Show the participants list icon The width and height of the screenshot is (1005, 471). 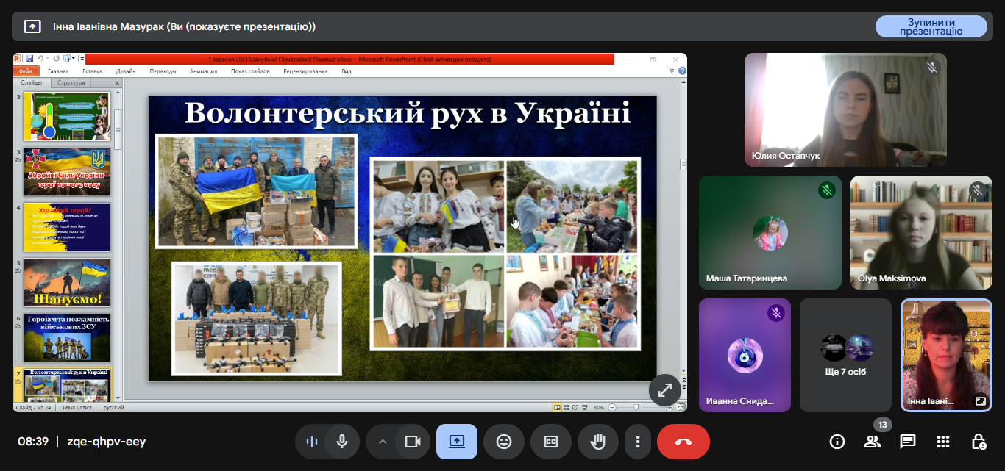(873, 442)
